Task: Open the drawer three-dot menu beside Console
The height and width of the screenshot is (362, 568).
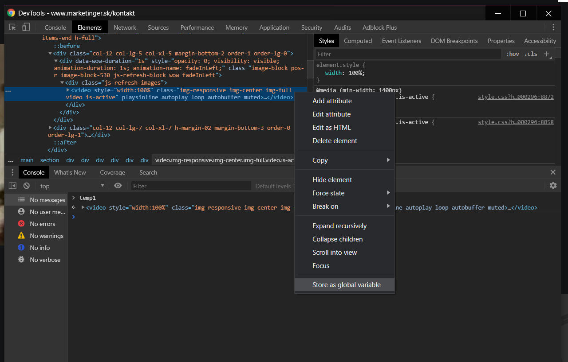Action: click(x=12, y=172)
